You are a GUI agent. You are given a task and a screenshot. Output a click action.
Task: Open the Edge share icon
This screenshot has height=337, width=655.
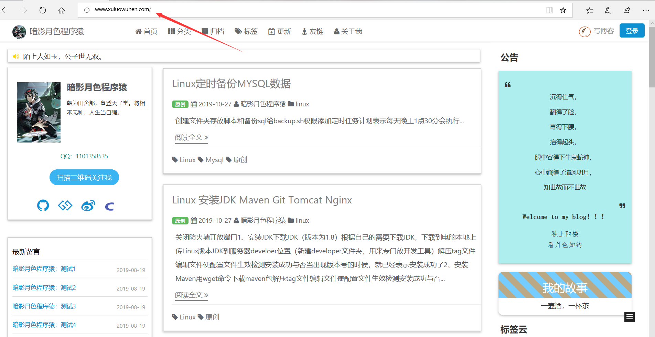point(626,10)
